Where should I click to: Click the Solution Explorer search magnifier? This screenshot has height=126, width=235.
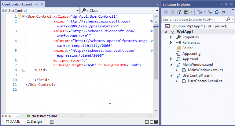(228, 19)
